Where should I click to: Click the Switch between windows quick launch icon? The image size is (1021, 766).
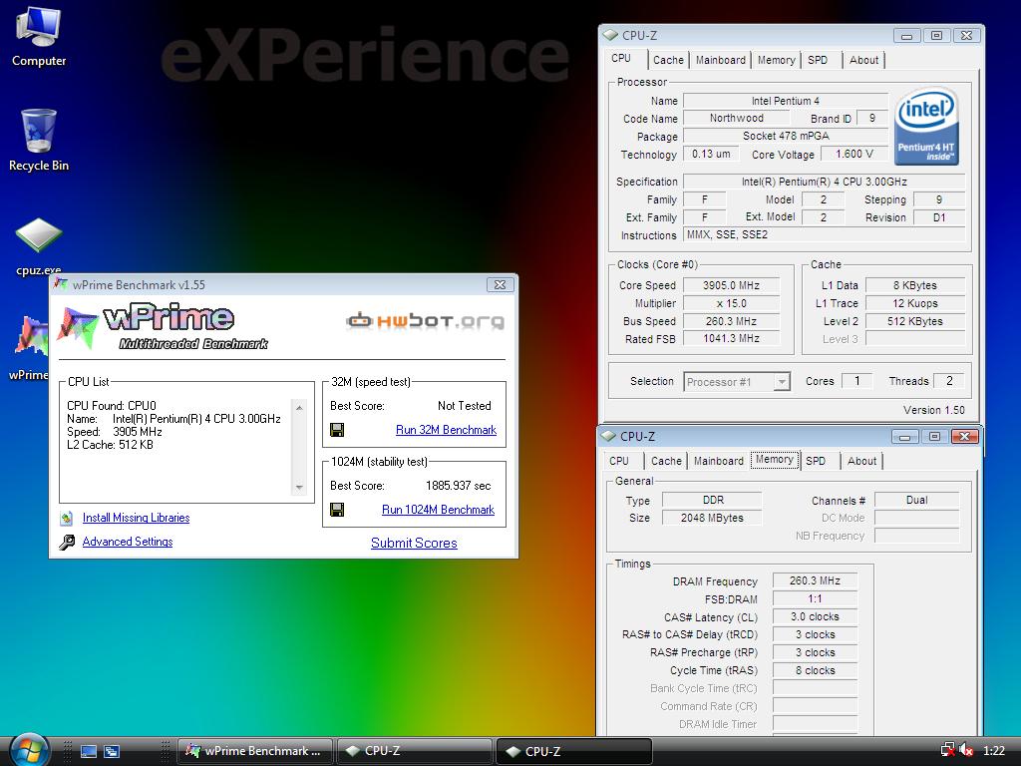112,751
